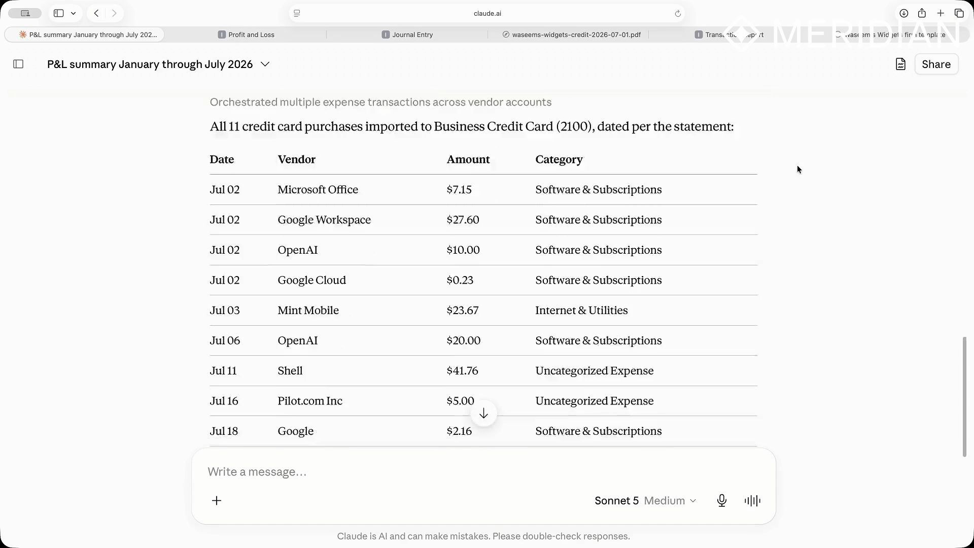974x548 pixels.
Task: Open the artifacts document icon
Action: point(900,64)
